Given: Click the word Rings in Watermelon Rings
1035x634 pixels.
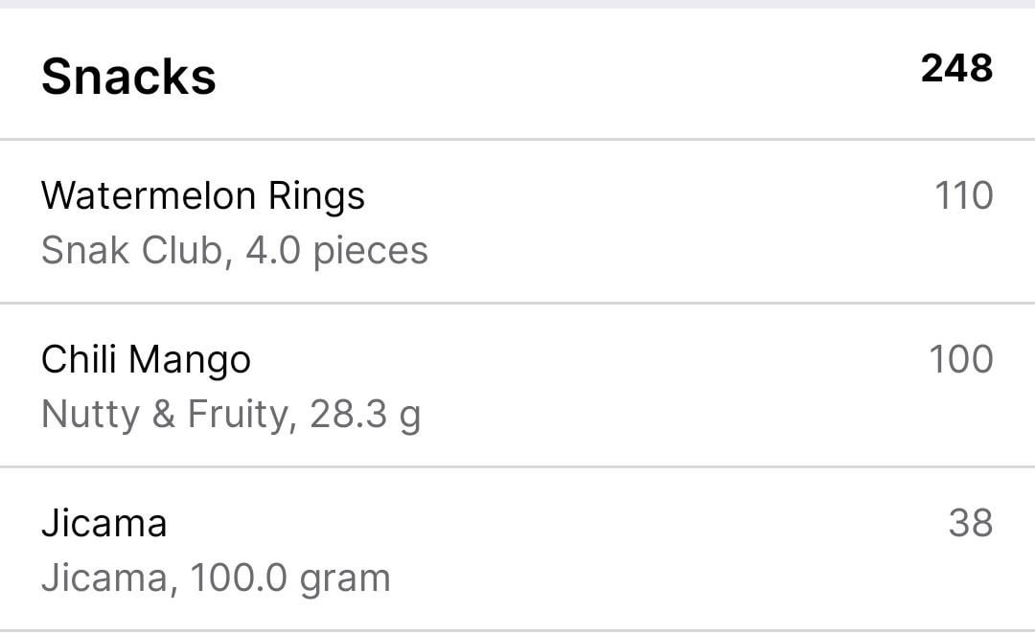Looking at the screenshot, I should (316, 197).
